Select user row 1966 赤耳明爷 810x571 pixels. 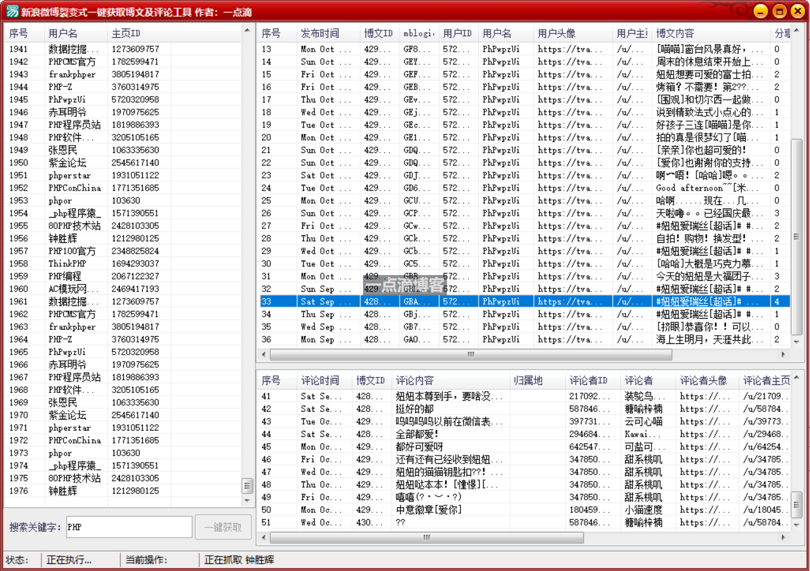[123, 365]
